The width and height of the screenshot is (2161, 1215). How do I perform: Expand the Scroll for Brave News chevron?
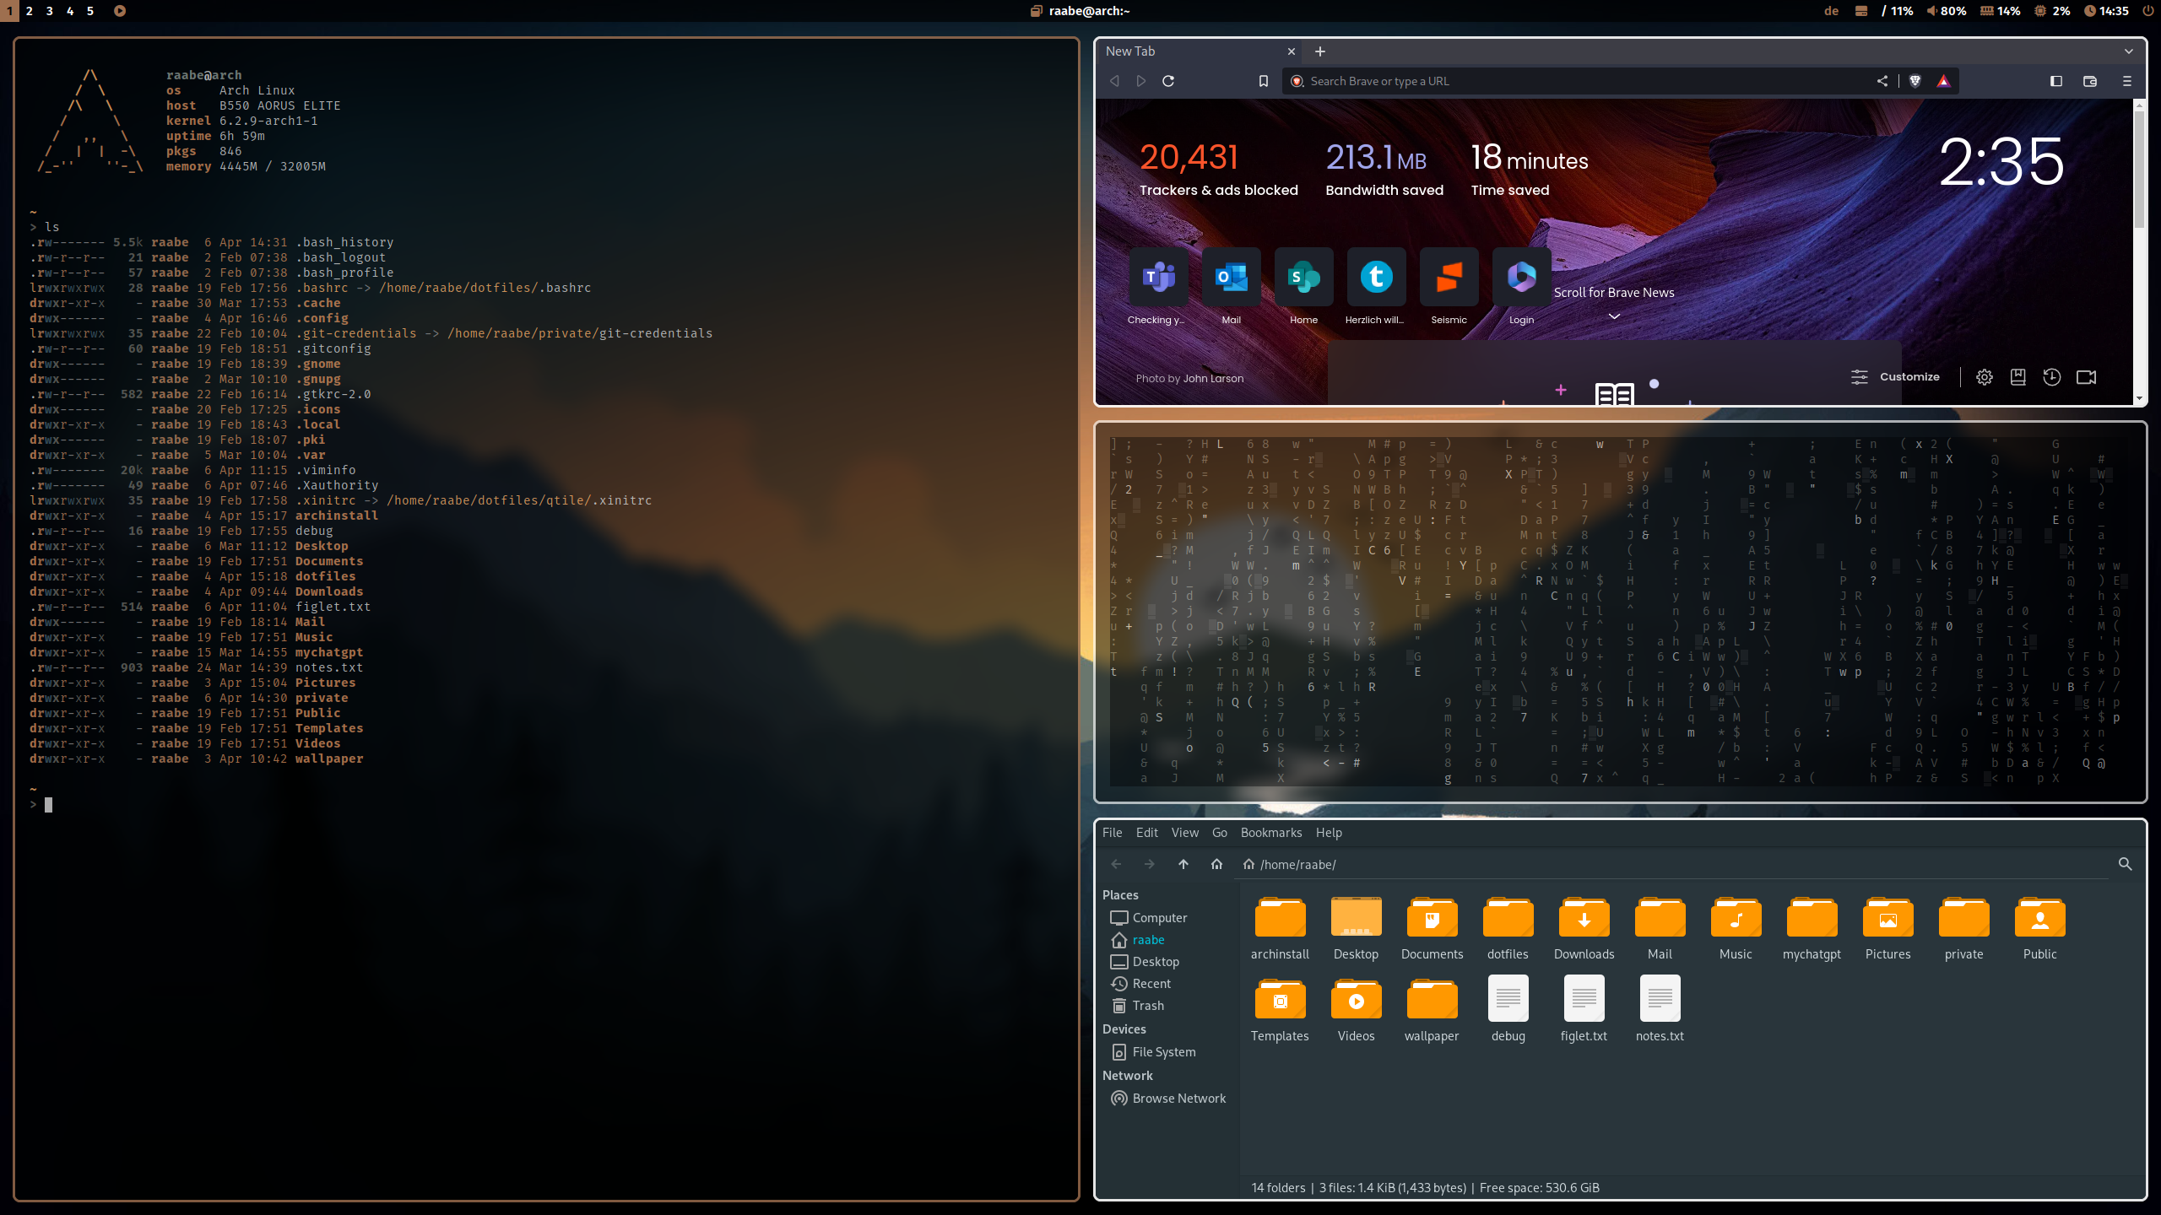(x=1614, y=316)
